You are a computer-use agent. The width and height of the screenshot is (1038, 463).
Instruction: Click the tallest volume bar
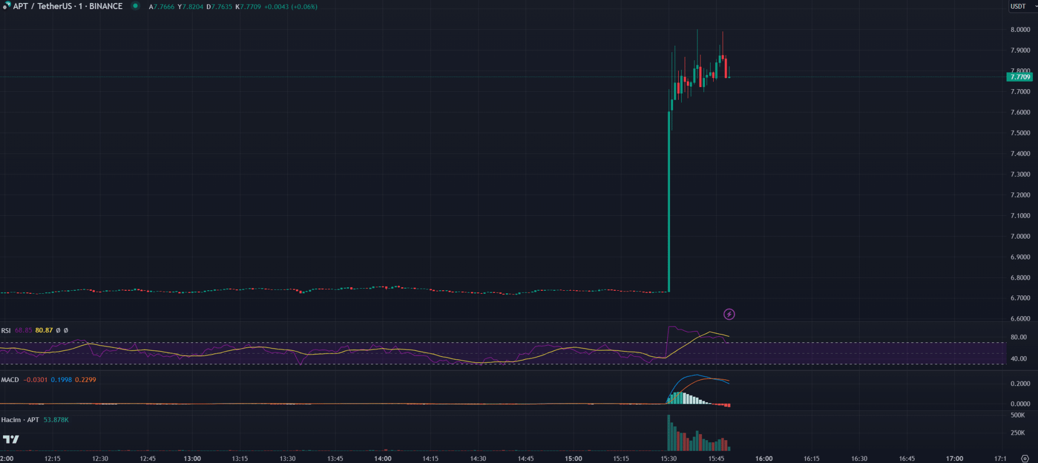669,433
